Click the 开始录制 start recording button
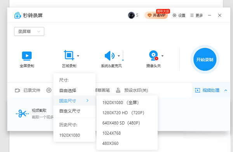 pos(205,59)
